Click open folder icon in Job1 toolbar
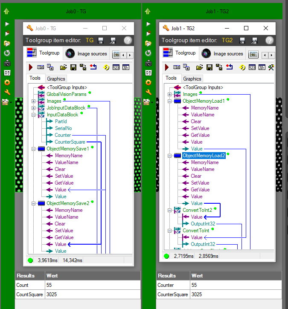This screenshot has height=309, width=288. [199, 67]
